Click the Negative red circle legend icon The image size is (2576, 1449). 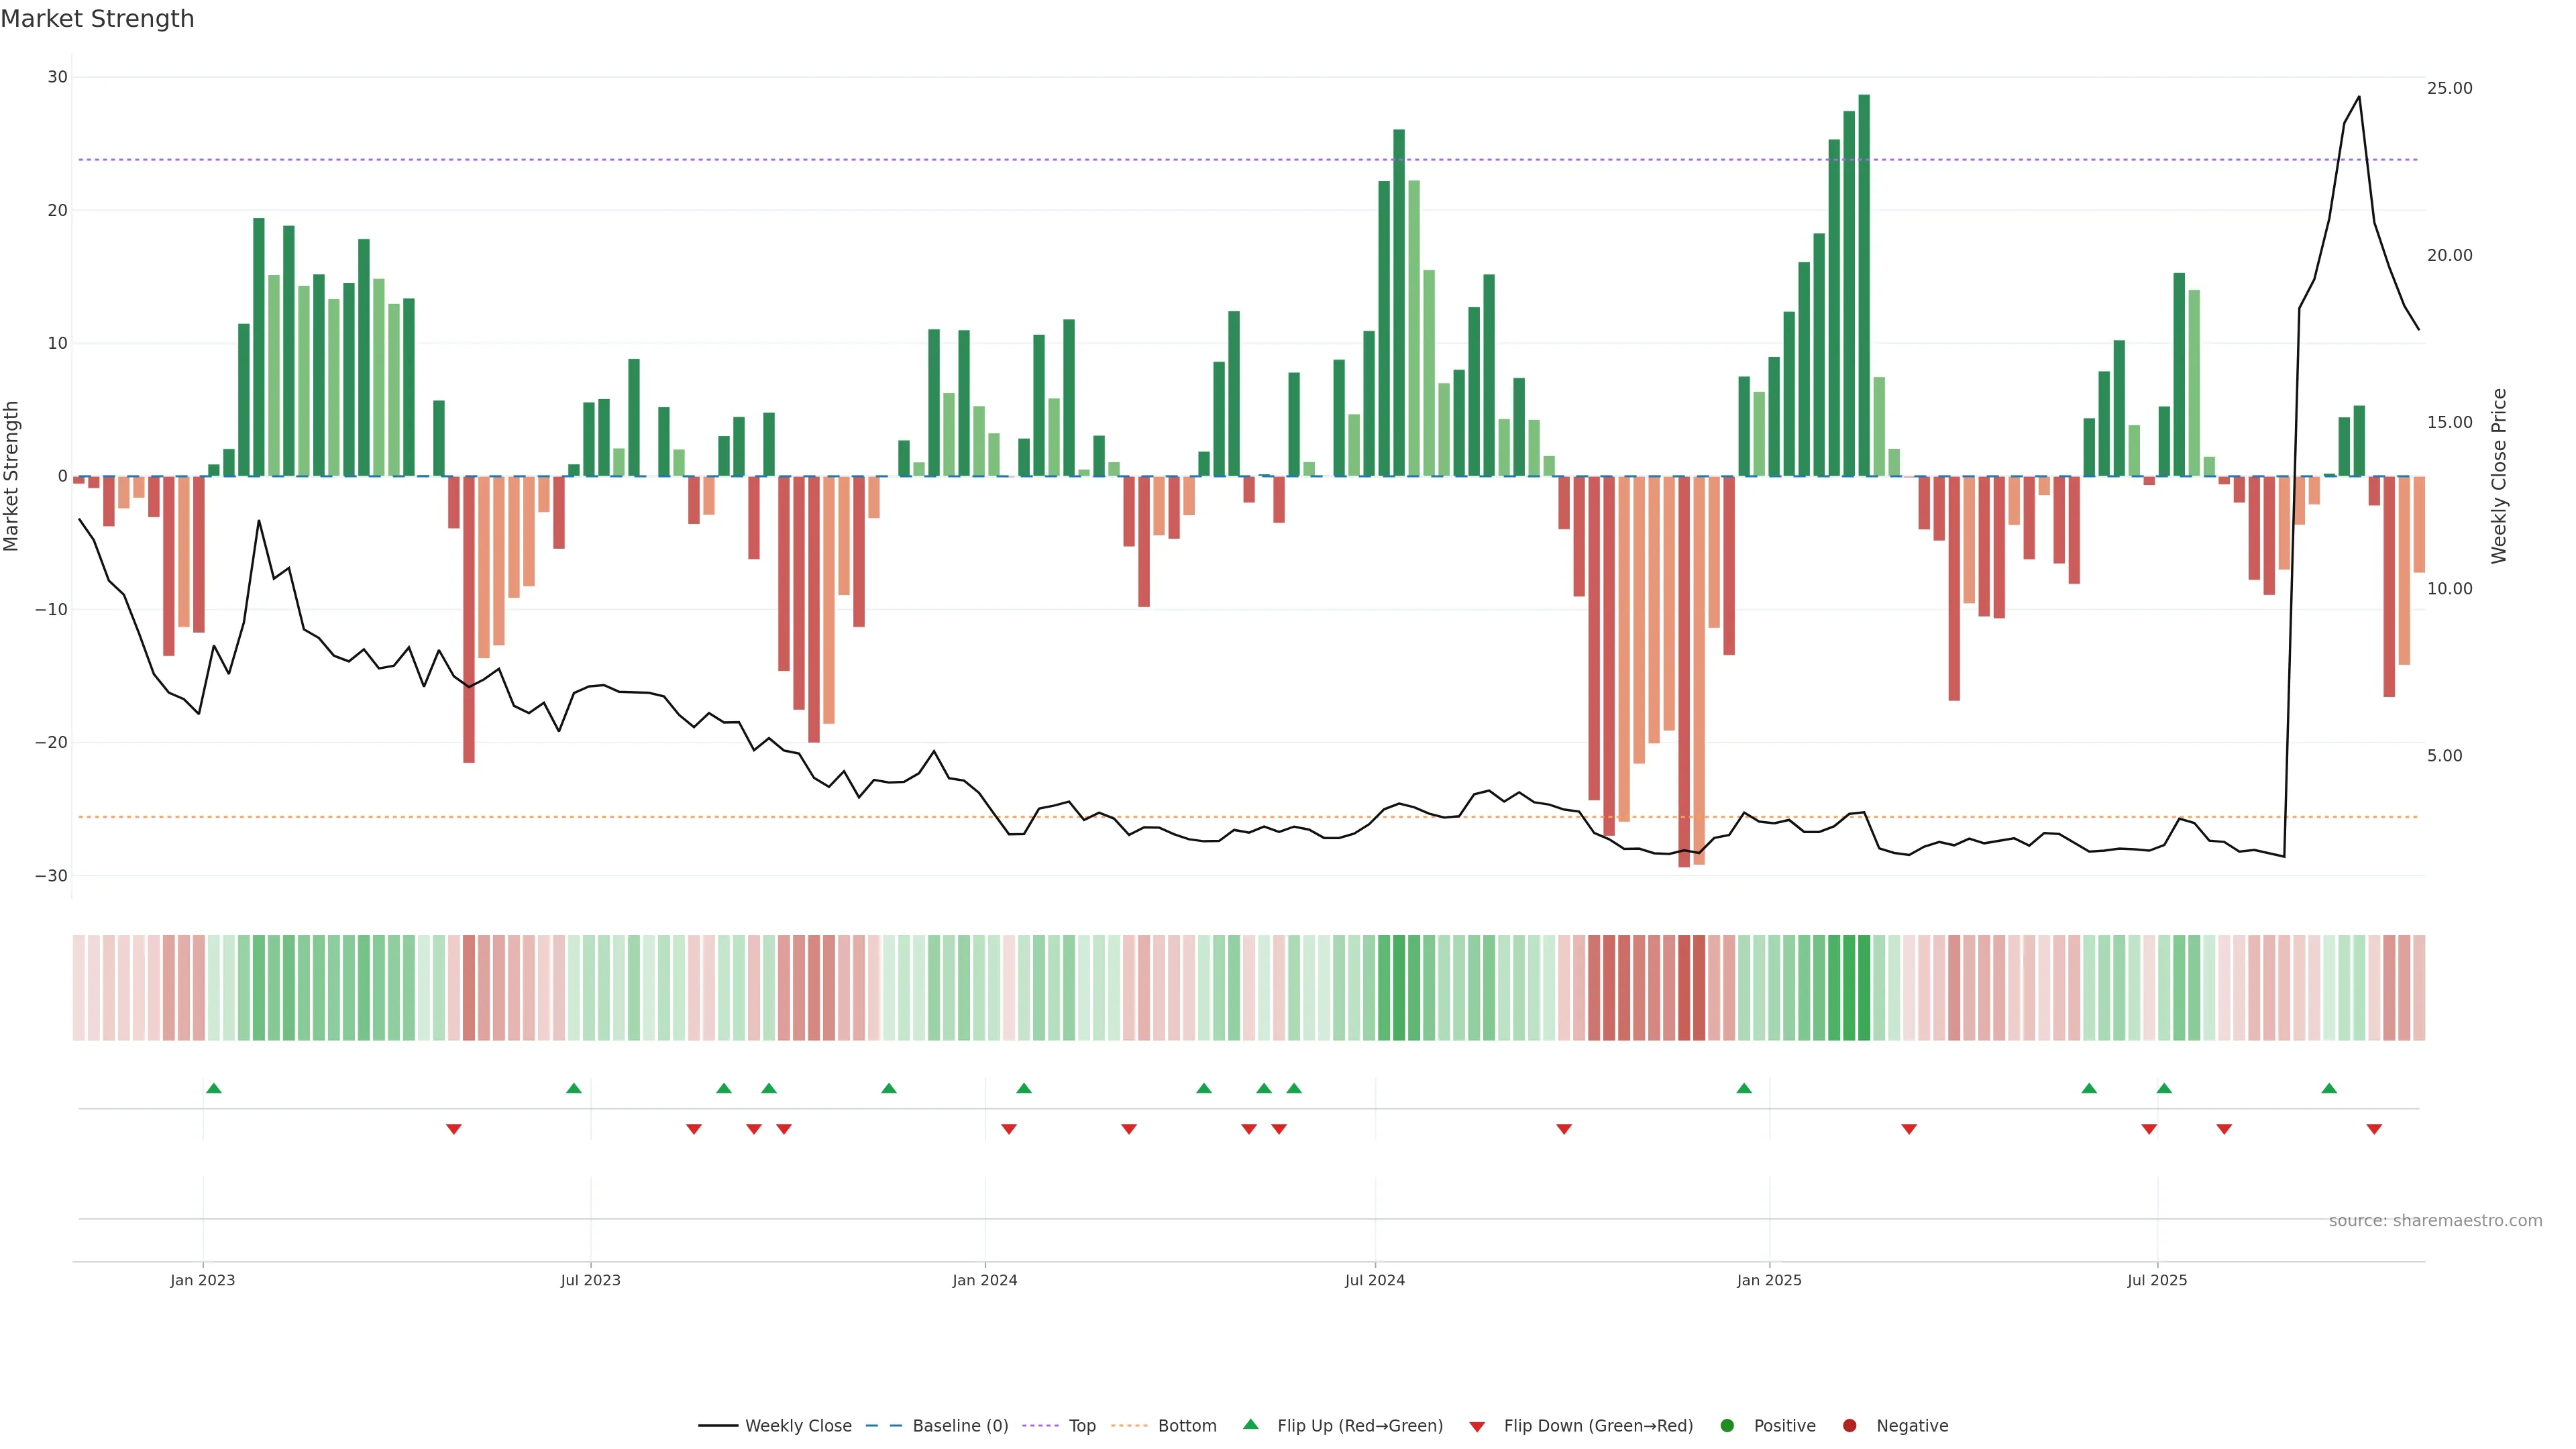(x=1849, y=1425)
